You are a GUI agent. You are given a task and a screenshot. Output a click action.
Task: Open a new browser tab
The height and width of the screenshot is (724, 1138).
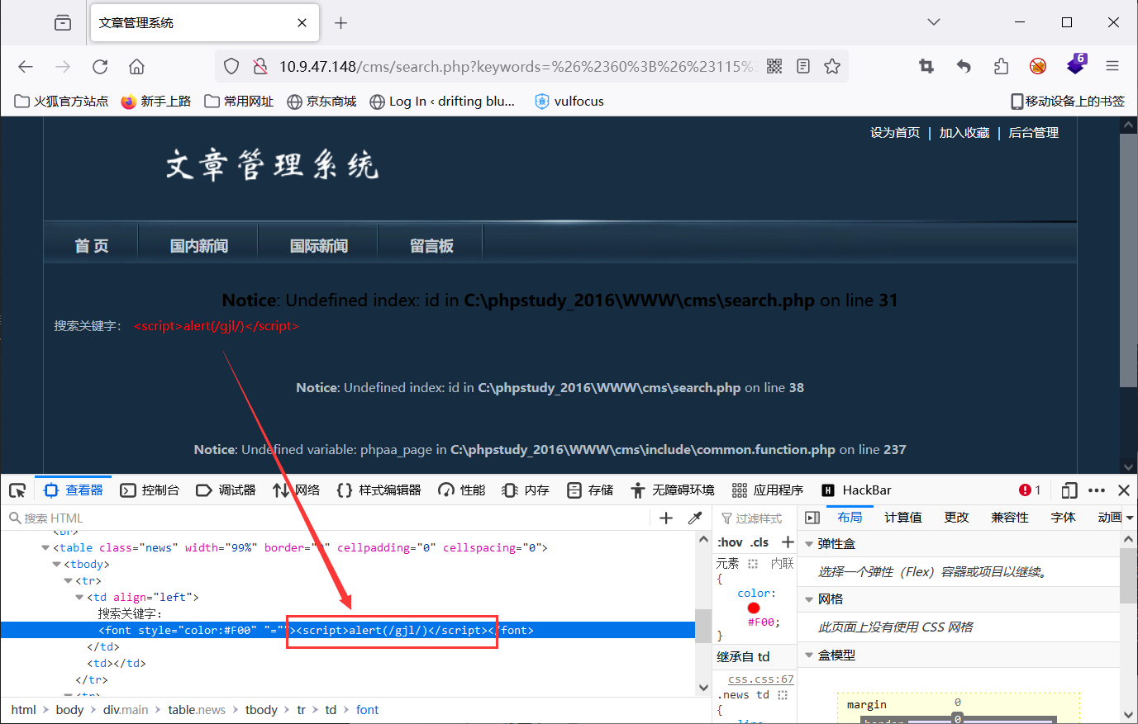pos(340,23)
